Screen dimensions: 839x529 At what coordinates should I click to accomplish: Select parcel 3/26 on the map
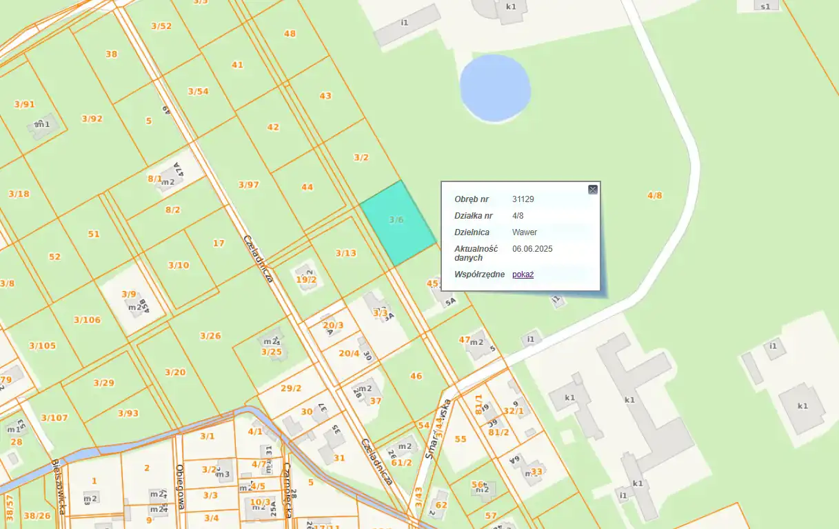tap(210, 336)
